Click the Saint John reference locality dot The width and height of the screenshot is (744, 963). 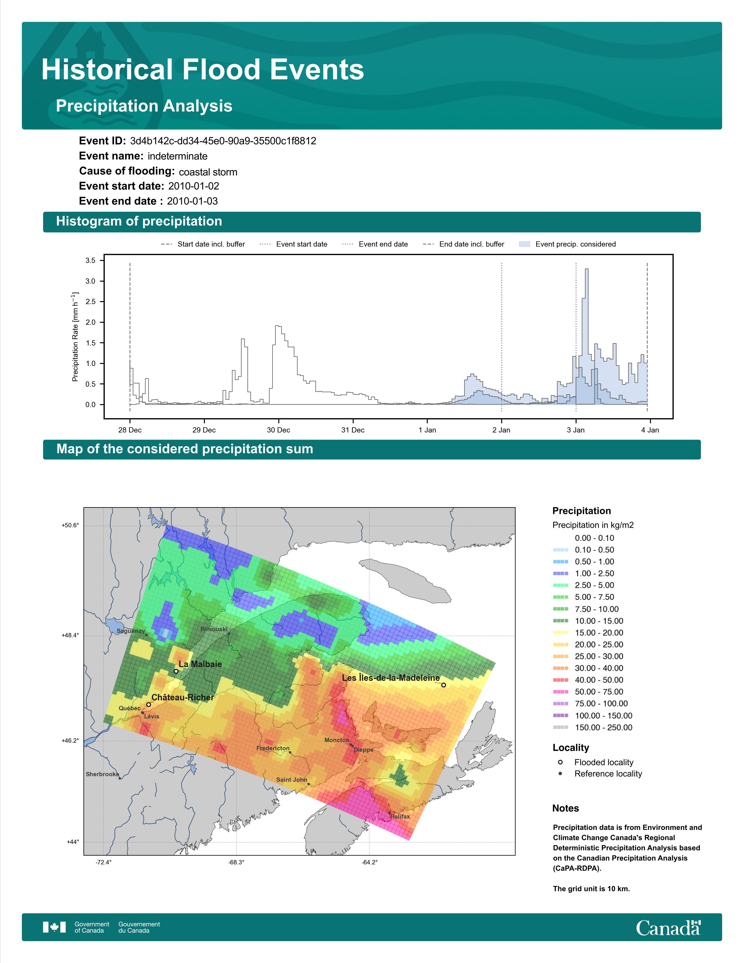click(308, 784)
